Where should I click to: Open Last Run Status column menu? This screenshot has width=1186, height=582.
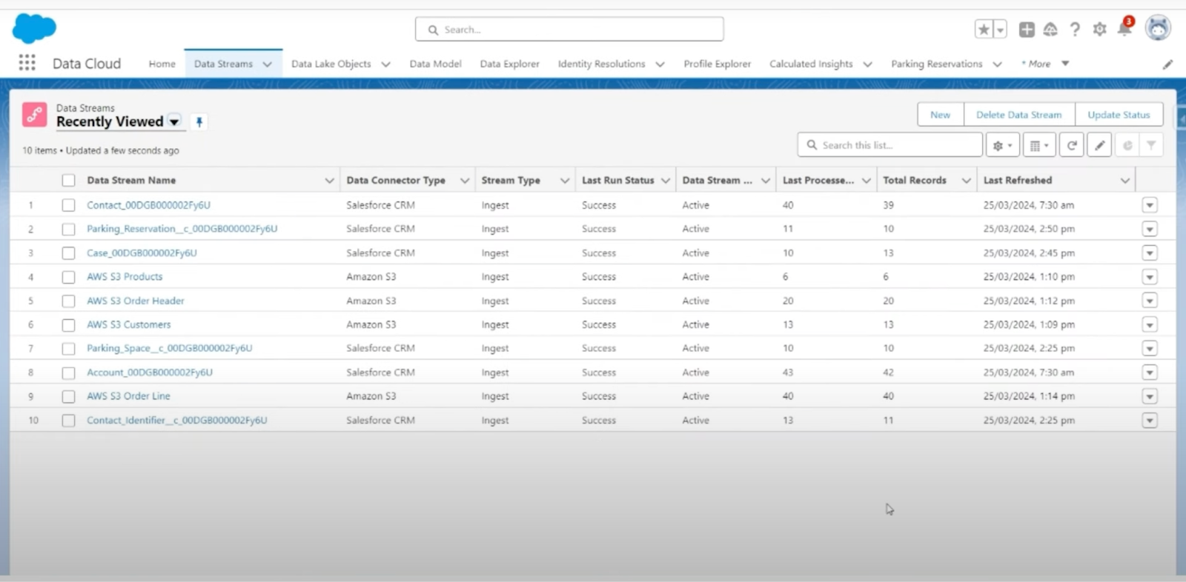pos(666,181)
